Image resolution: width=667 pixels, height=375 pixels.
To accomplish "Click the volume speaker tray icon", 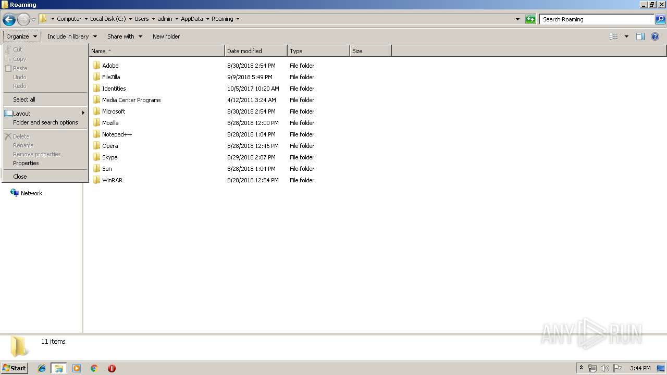I will click(x=605, y=368).
